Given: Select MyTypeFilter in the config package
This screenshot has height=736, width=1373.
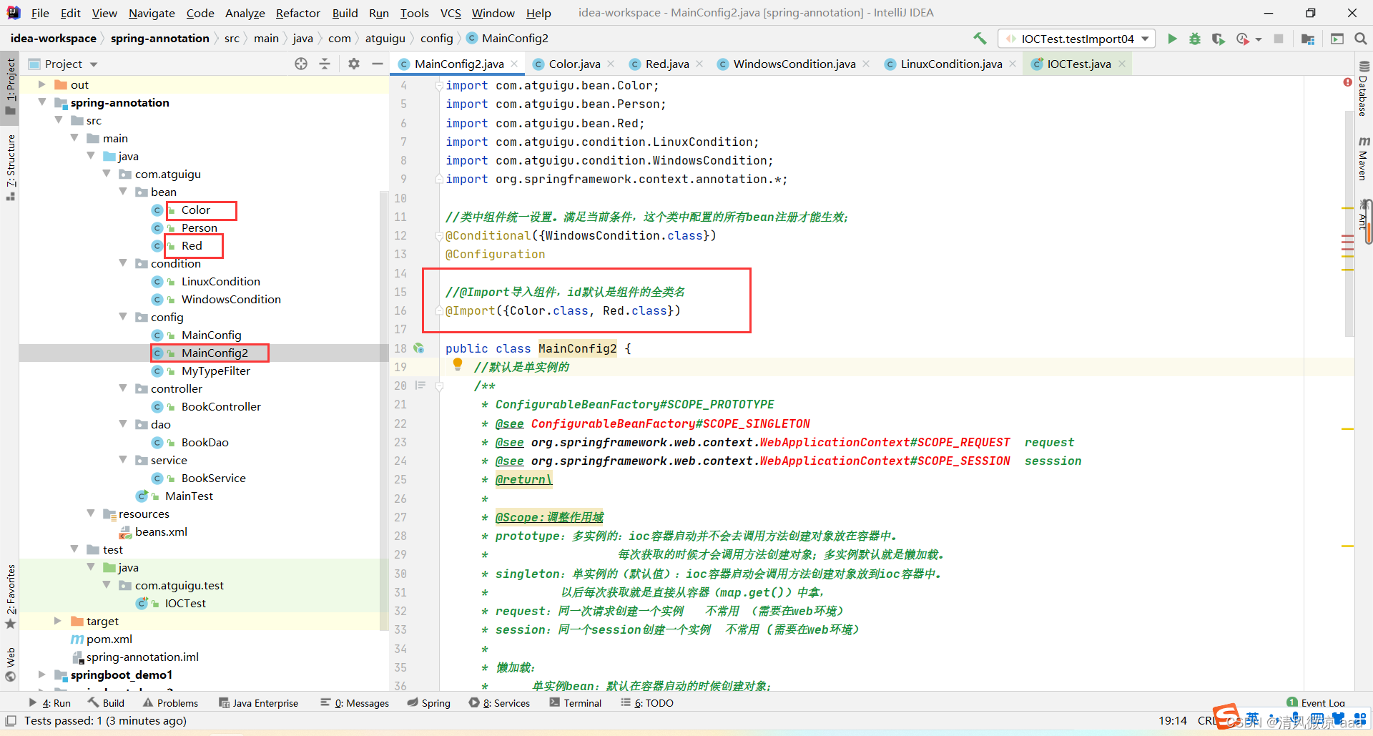Looking at the screenshot, I should click(x=215, y=371).
